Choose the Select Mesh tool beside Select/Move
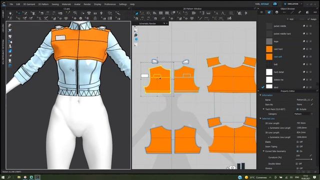Screen dimensions: 320x180 [x=25, y=13]
